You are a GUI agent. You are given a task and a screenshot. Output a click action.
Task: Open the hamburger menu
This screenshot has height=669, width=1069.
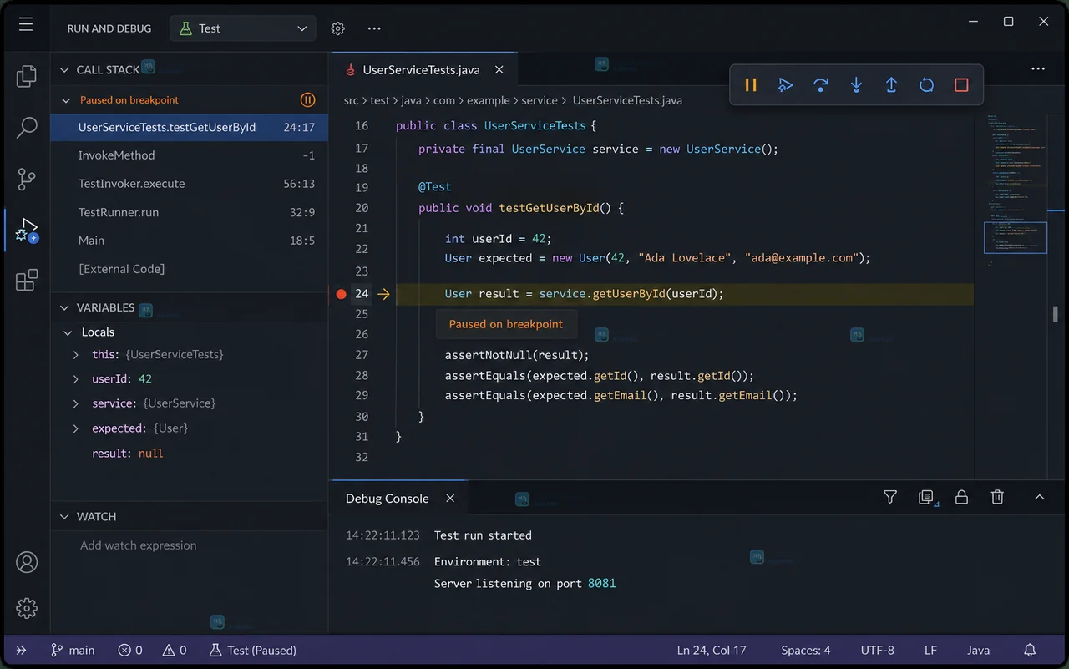[x=26, y=25]
